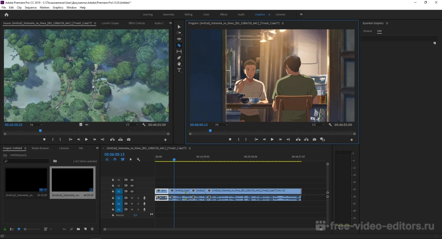Expand workspace overflow chevron
Screen dimensions: 442x239
point(301,14)
